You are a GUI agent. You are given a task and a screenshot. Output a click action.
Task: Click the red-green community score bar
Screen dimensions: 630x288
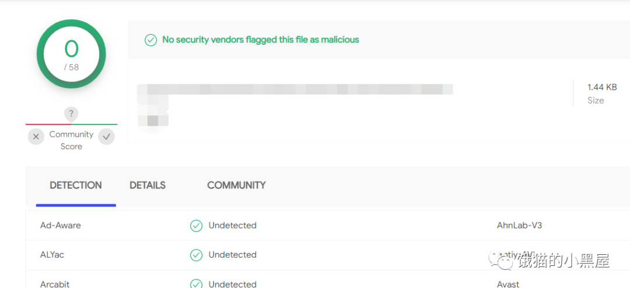pos(71,124)
